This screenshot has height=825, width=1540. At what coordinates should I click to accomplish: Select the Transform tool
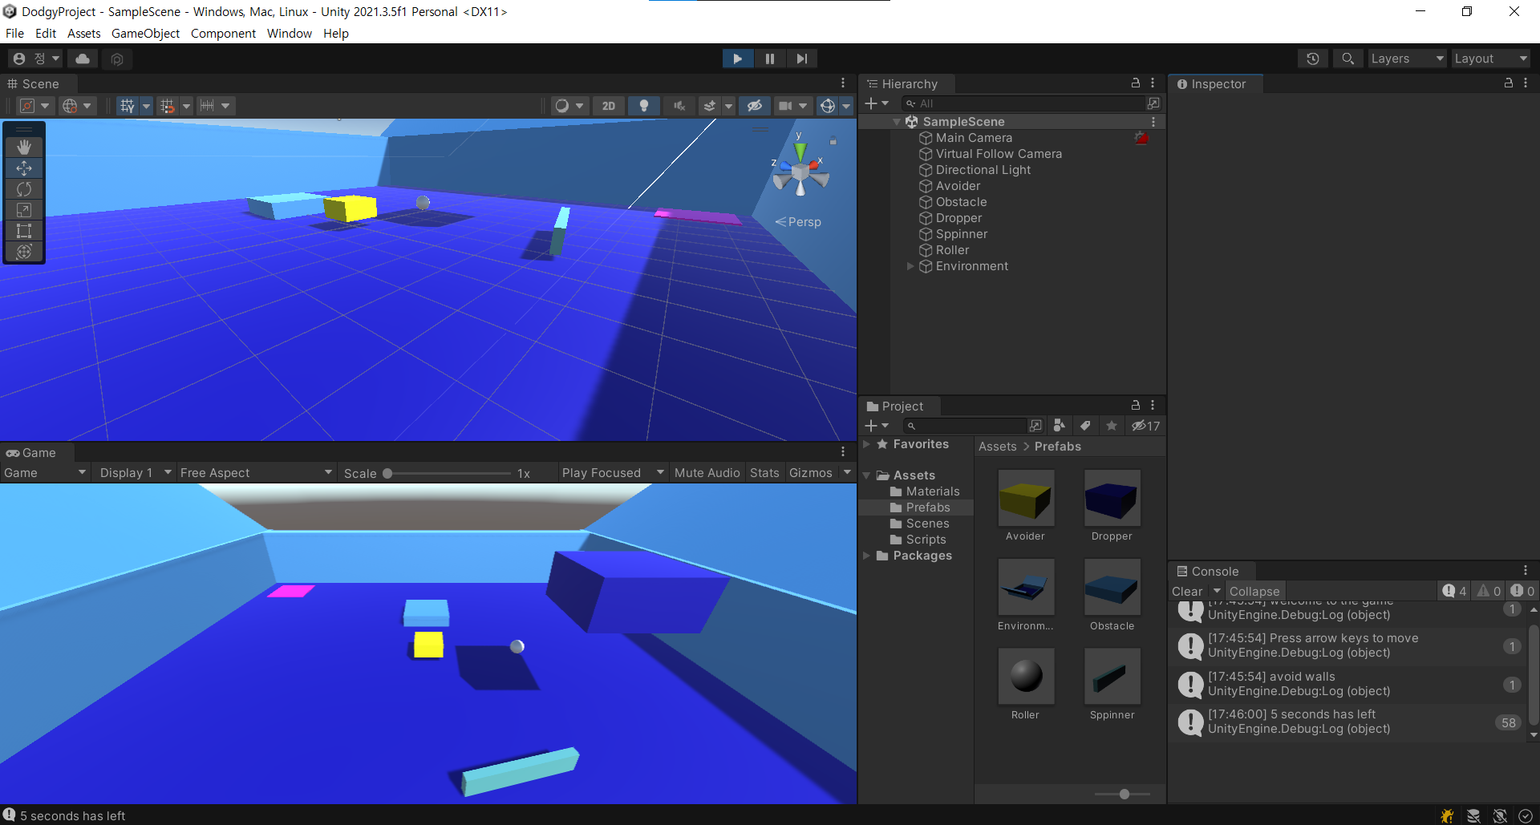(24, 252)
